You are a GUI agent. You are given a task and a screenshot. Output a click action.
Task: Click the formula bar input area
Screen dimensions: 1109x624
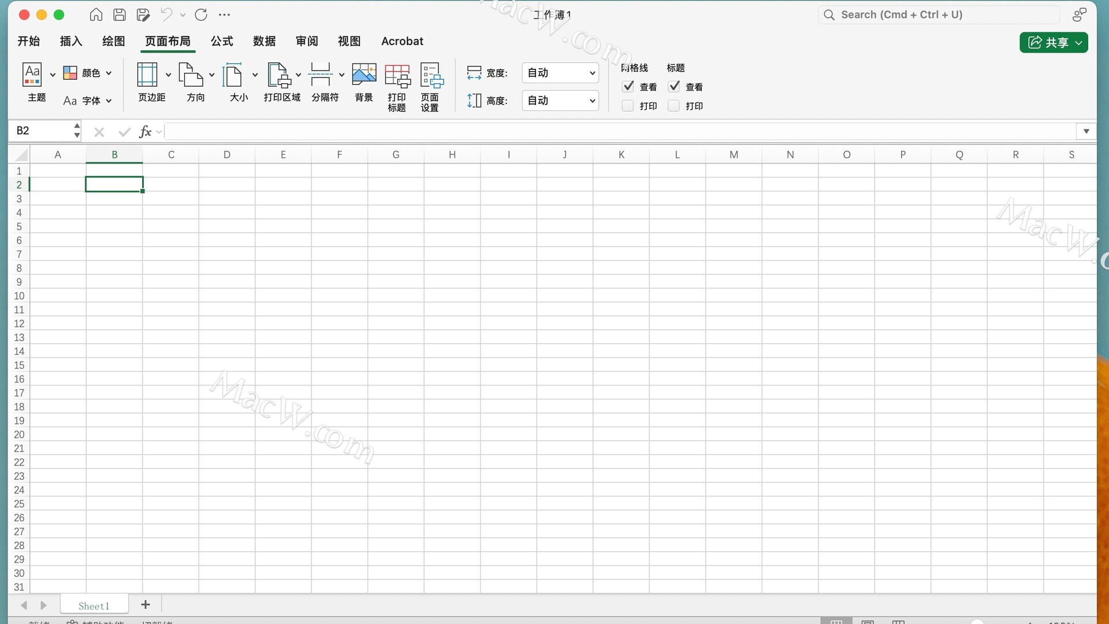click(620, 131)
